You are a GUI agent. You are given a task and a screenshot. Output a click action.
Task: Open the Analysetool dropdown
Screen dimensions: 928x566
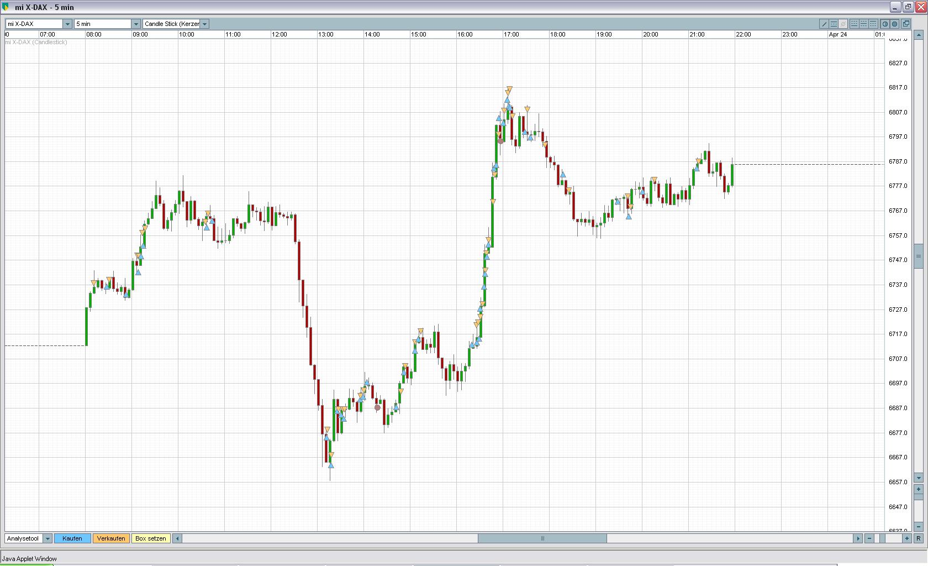coord(48,538)
